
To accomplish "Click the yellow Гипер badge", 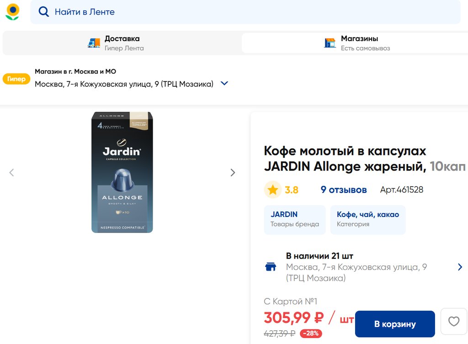I will 16,79.
